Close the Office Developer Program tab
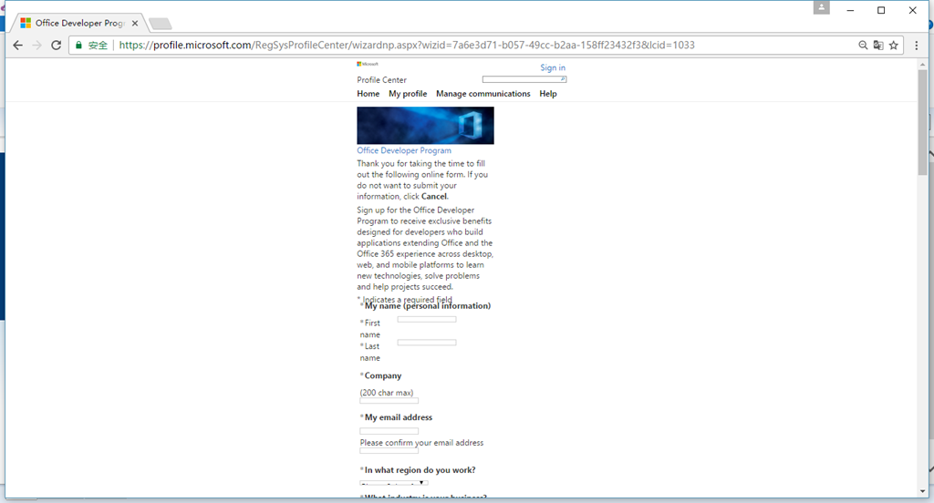The image size is (934, 503). pos(135,23)
